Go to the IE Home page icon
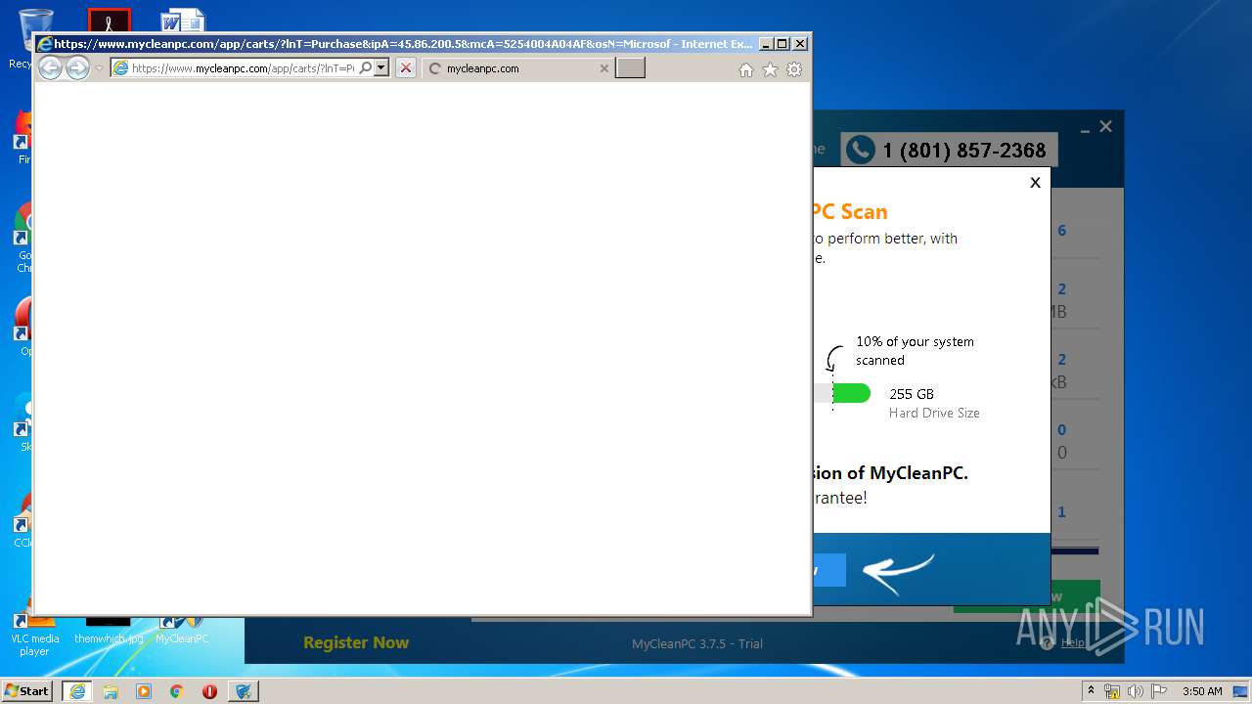The width and height of the screenshot is (1252, 704). (746, 69)
